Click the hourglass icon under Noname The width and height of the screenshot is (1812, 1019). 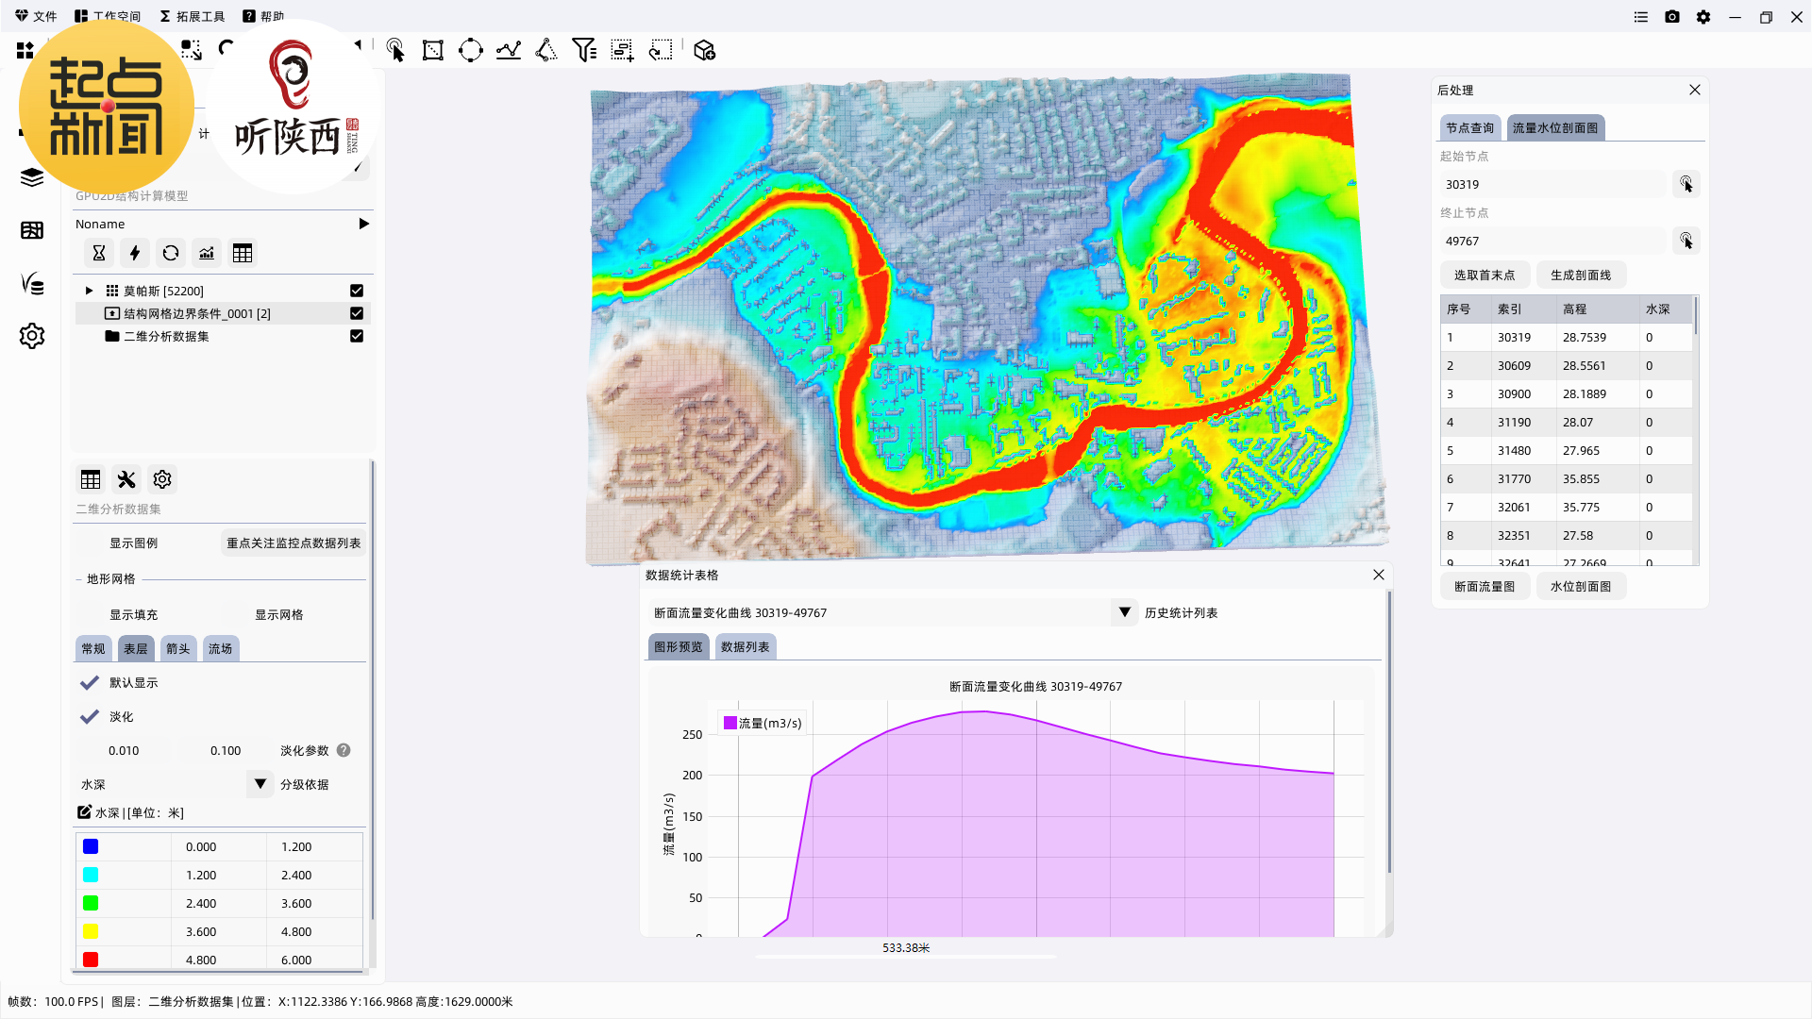[98, 253]
